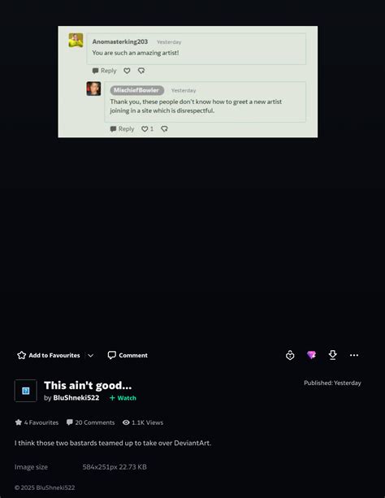
Task: Click the award badge heart icon
Action: (290, 355)
